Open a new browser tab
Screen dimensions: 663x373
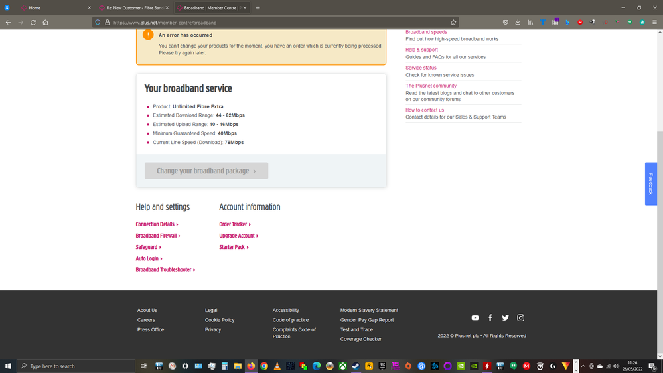coord(258,8)
